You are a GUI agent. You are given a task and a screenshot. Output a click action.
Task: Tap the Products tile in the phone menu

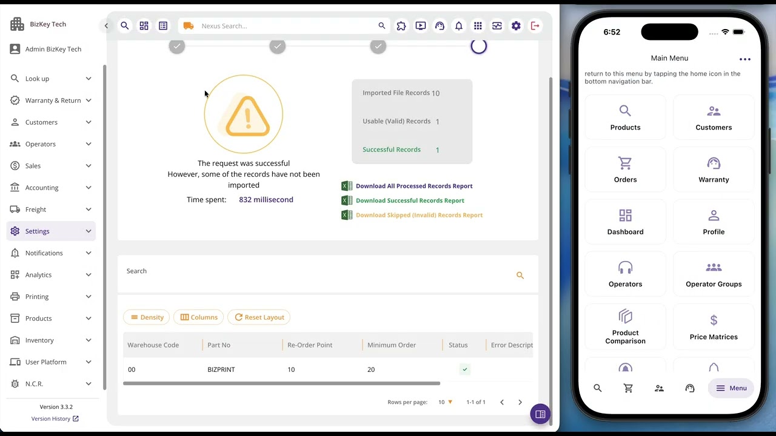point(625,118)
